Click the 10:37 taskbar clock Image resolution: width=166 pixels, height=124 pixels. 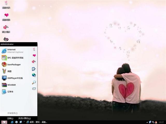point(161,122)
